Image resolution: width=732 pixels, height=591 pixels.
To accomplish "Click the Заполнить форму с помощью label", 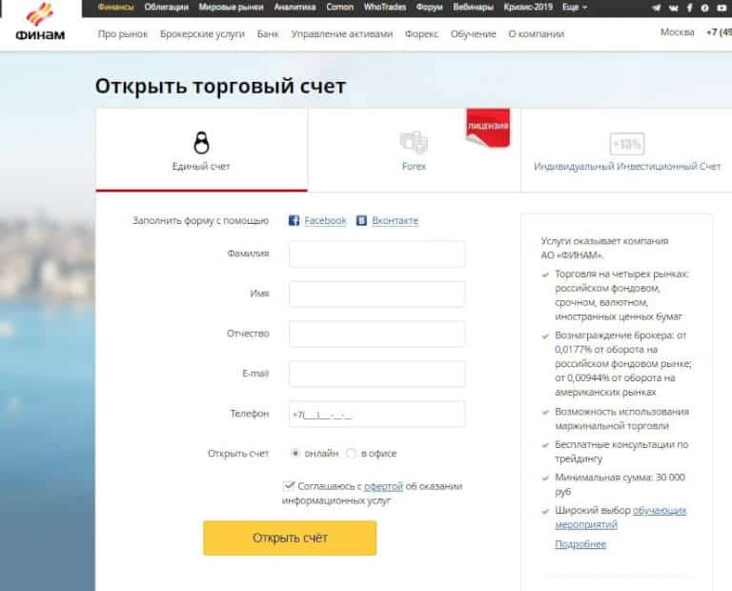I will pos(201,220).
